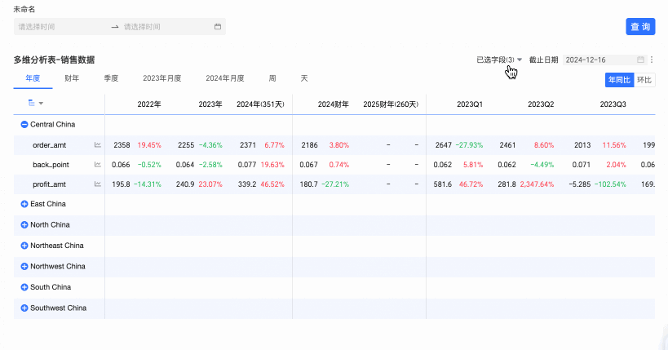Expand the Southwest China row
The height and width of the screenshot is (350, 668).
pos(24,308)
